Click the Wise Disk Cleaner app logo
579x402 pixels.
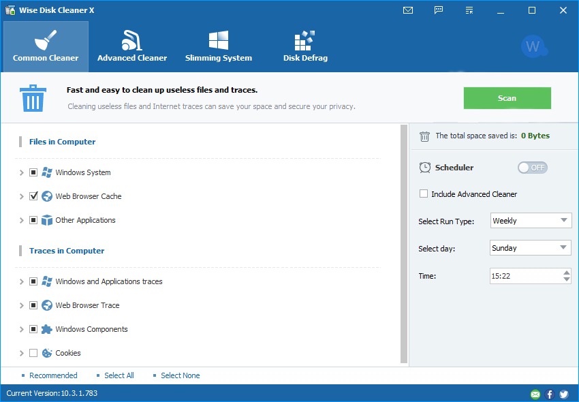click(x=10, y=10)
